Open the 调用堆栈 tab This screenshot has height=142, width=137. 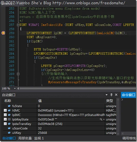129,138
